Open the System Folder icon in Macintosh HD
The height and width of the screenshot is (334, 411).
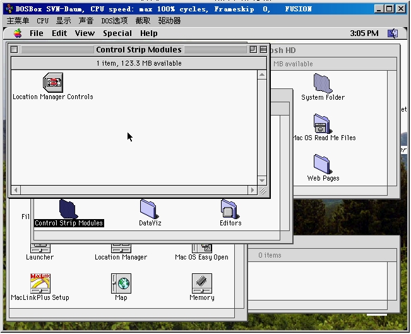point(323,83)
